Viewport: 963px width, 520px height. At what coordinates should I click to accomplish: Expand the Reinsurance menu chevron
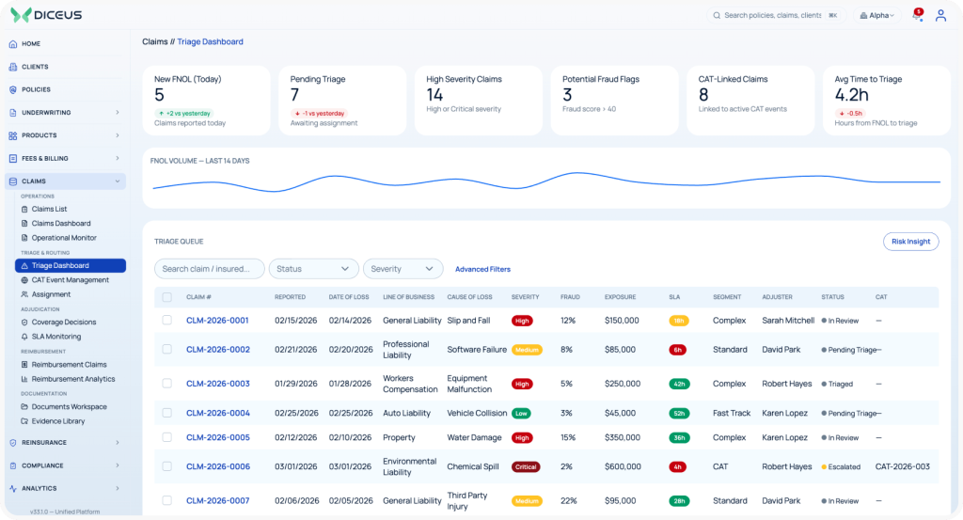(x=118, y=443)
